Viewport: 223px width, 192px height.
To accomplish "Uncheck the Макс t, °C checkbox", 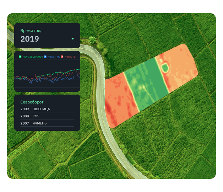I will 45,57.
